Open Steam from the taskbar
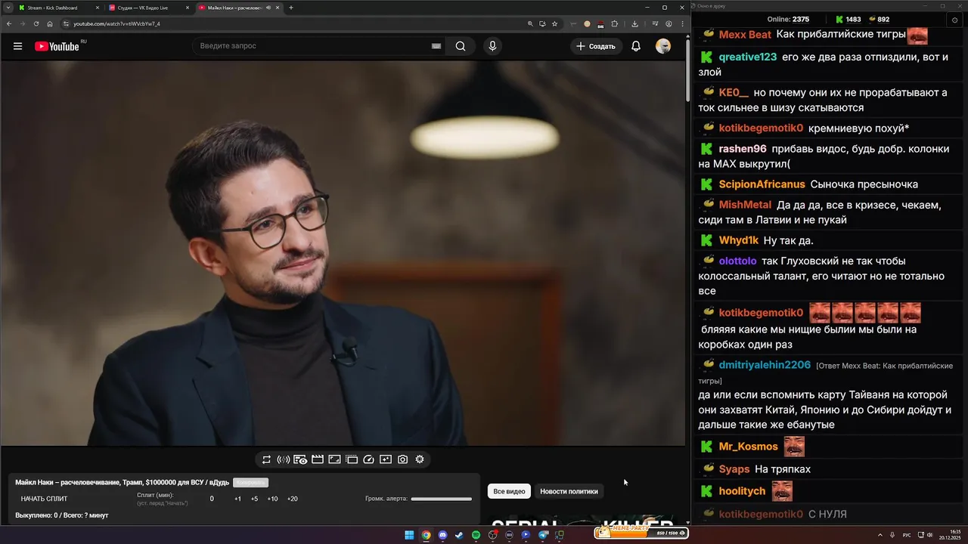 point(459,535)
